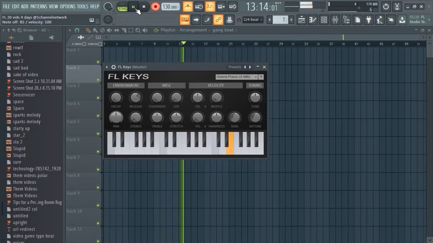Expand the pattern selector left arrow
Viewport: 433px width, 243px height.
pos(270,20)
